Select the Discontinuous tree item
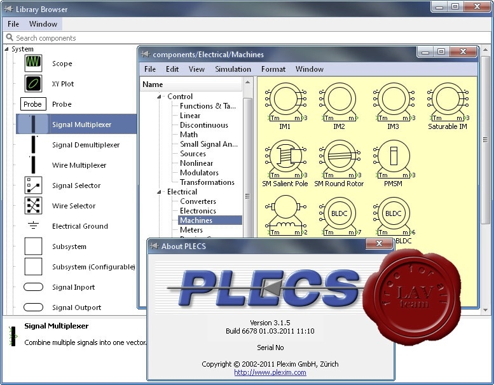Image resolution: width=494 pixels, height=385 pixels. pos(204,125)
